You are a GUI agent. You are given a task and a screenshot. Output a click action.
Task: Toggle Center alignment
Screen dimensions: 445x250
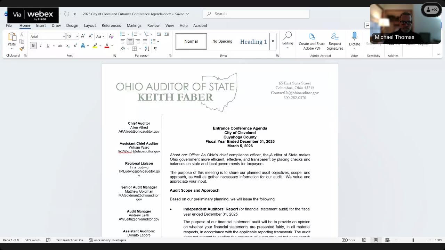[130, 41]
